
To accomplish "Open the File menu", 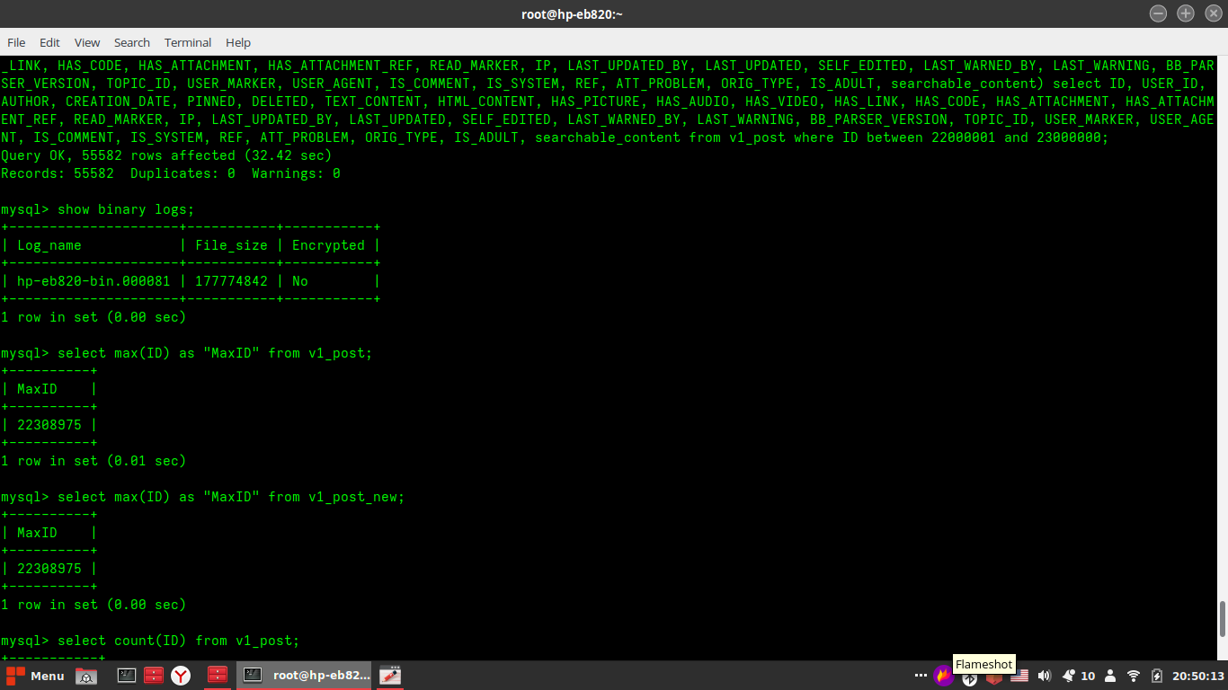I will pos(16,42).
